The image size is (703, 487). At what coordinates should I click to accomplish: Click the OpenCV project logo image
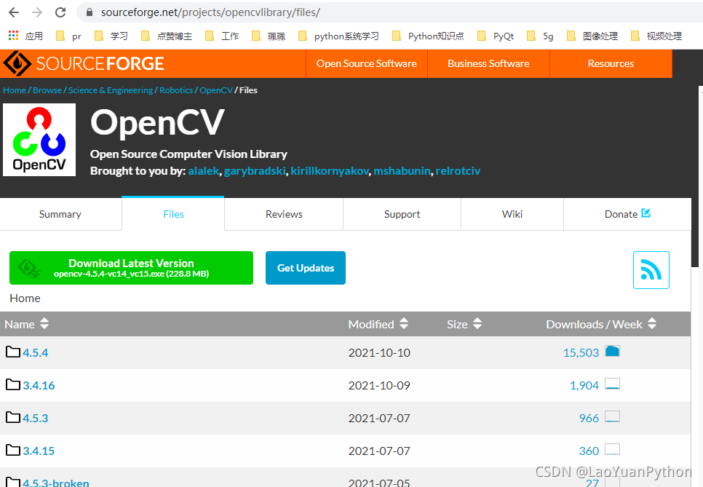click(39, 140)
